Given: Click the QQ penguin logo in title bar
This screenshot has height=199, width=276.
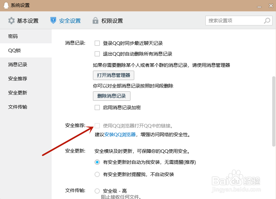Looking at the screenshot, I should [6, 5].
